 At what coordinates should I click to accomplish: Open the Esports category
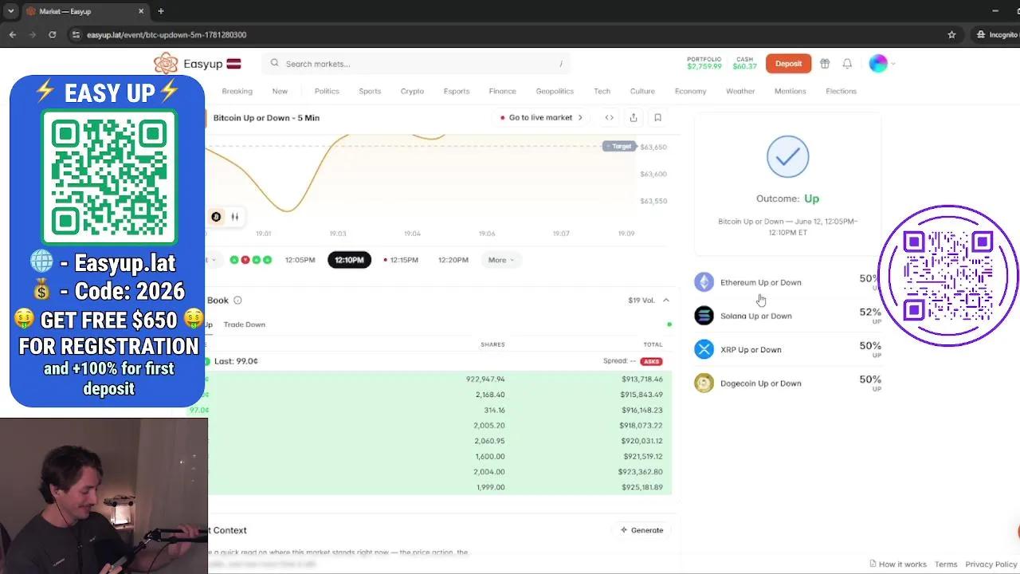(x=457, y=92)
